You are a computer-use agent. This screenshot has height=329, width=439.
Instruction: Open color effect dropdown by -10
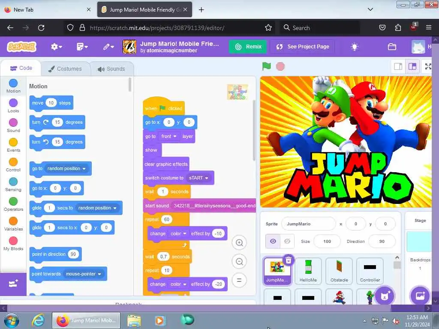click(178, 233)
